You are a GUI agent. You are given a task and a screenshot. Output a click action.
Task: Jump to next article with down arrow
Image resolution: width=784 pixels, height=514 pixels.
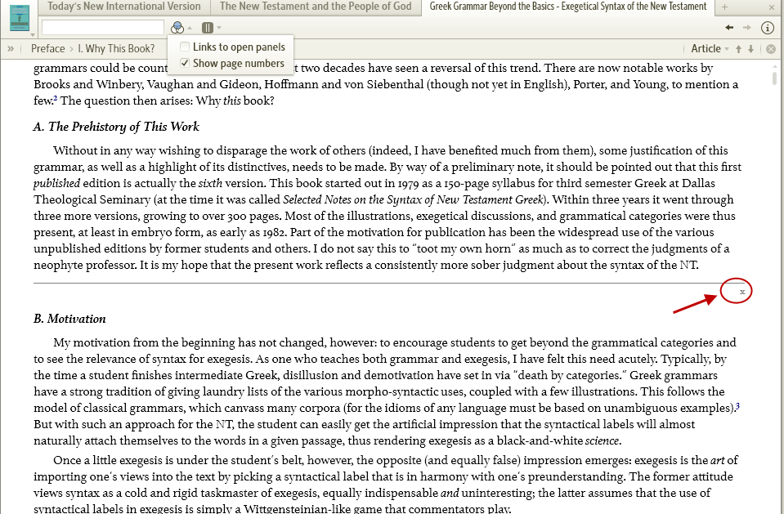click(x=751, y=48)
